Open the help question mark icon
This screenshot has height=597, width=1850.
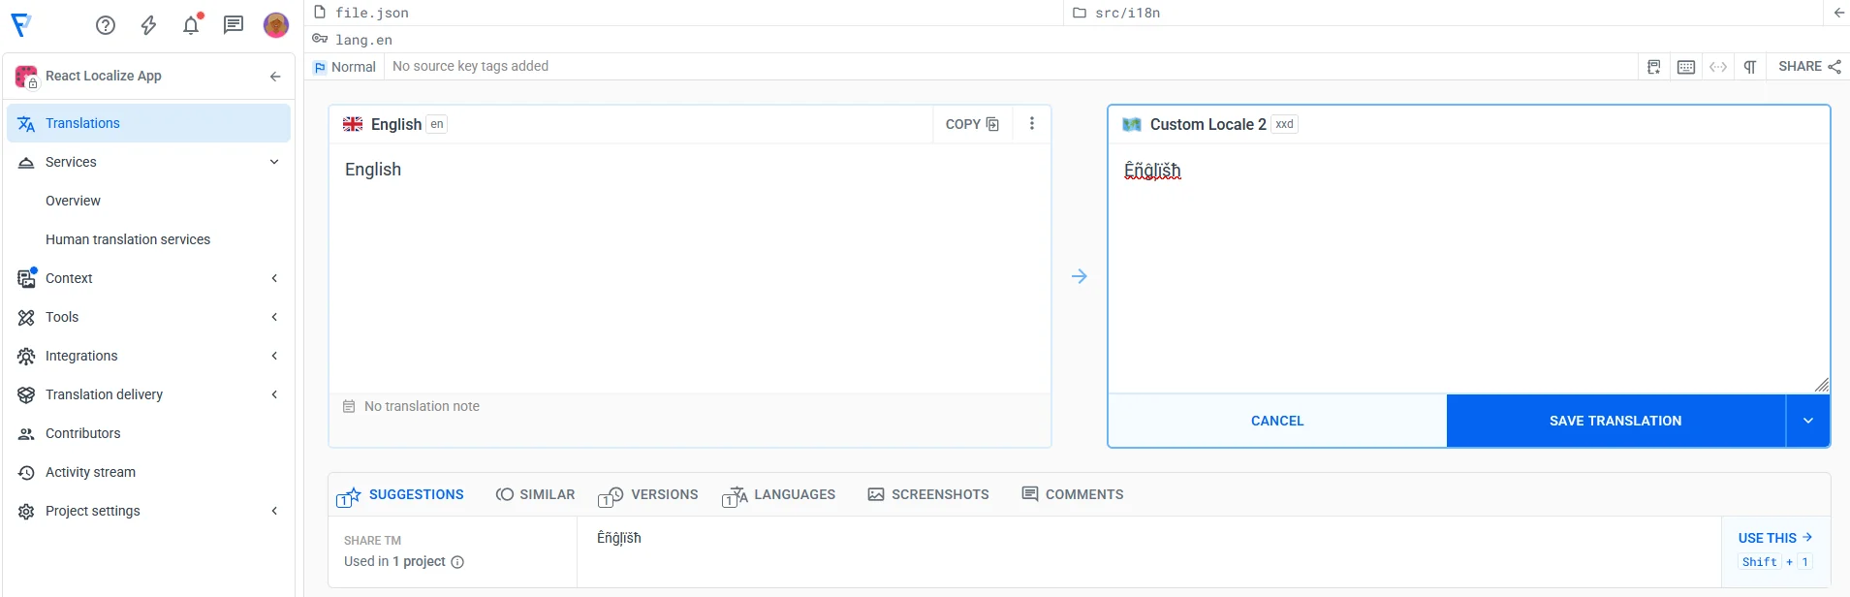click(106, 25)
